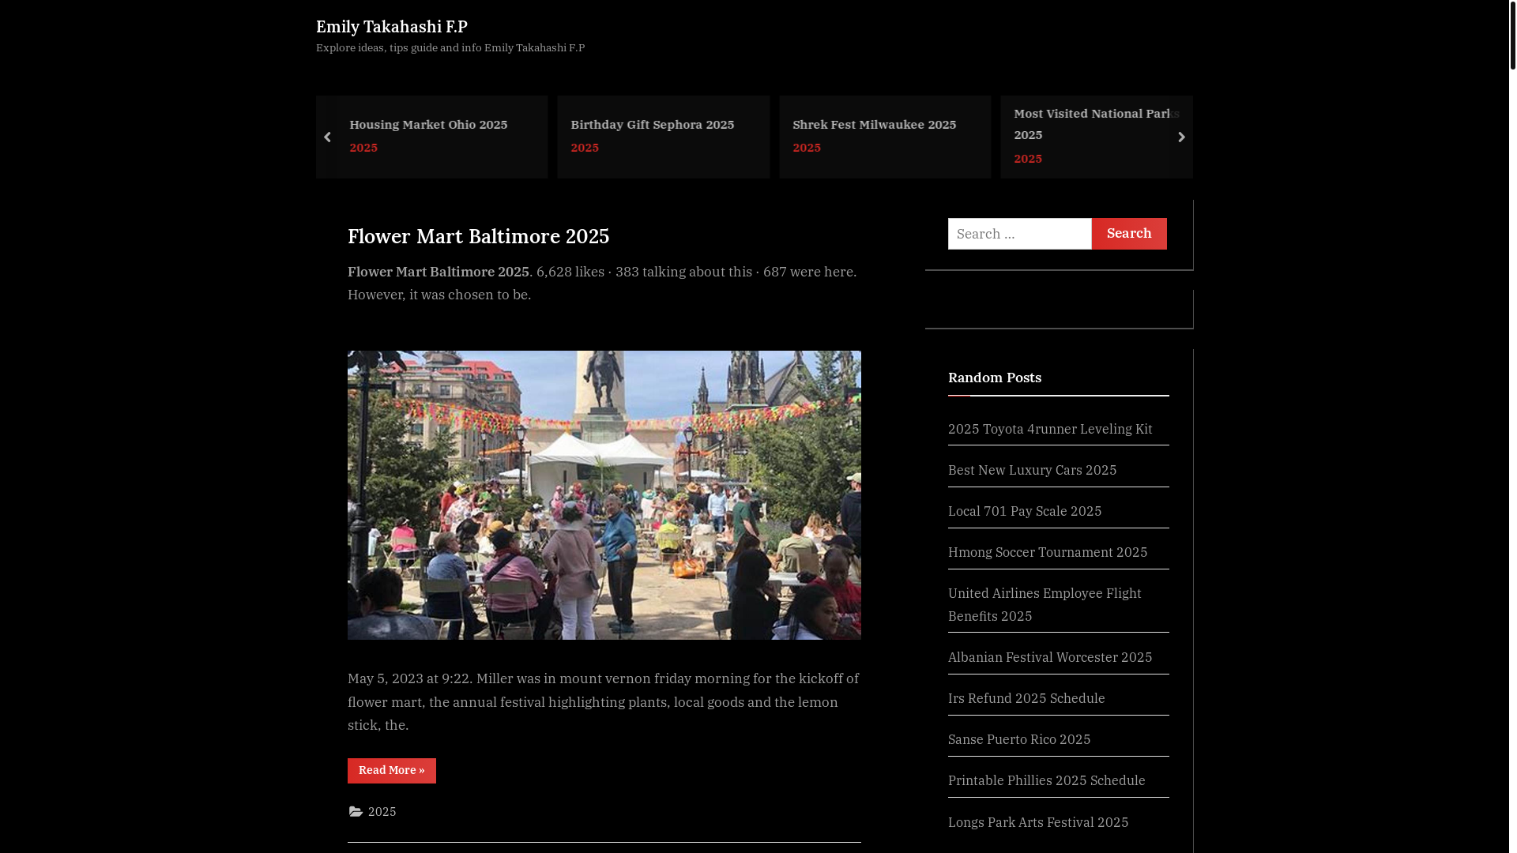Click 2025 tag under Shrek Fest Milwaukee
The height and width of the screenshot is (853, 1517).
[x=807, y=148]
